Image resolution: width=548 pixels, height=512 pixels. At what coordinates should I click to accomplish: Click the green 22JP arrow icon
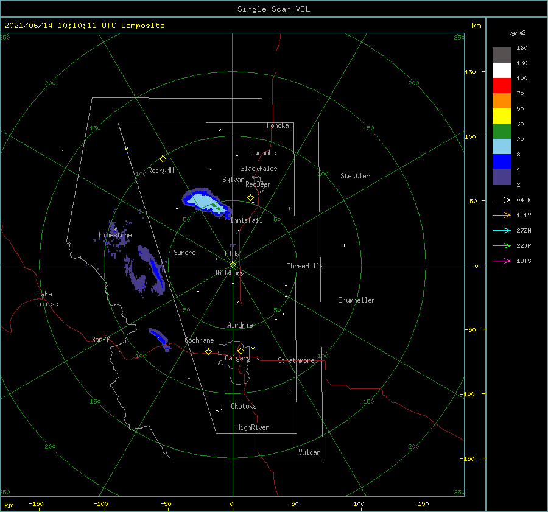502,246
